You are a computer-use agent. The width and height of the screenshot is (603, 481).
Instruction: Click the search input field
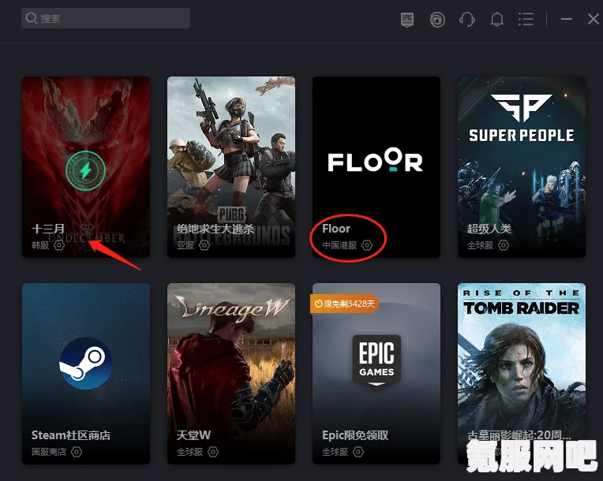pyautogui.click(x=106, y=18)
